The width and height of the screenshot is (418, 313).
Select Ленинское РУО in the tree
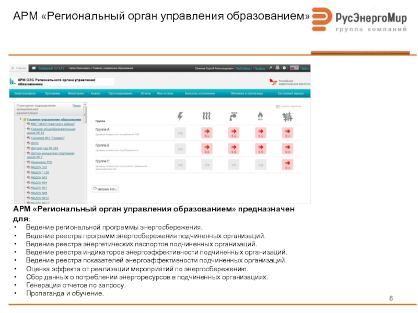41,162
